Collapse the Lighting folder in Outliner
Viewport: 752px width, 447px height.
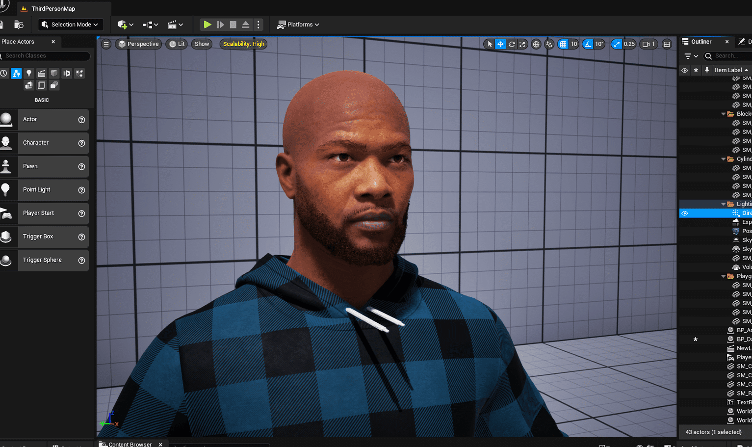tap(724, 204)
